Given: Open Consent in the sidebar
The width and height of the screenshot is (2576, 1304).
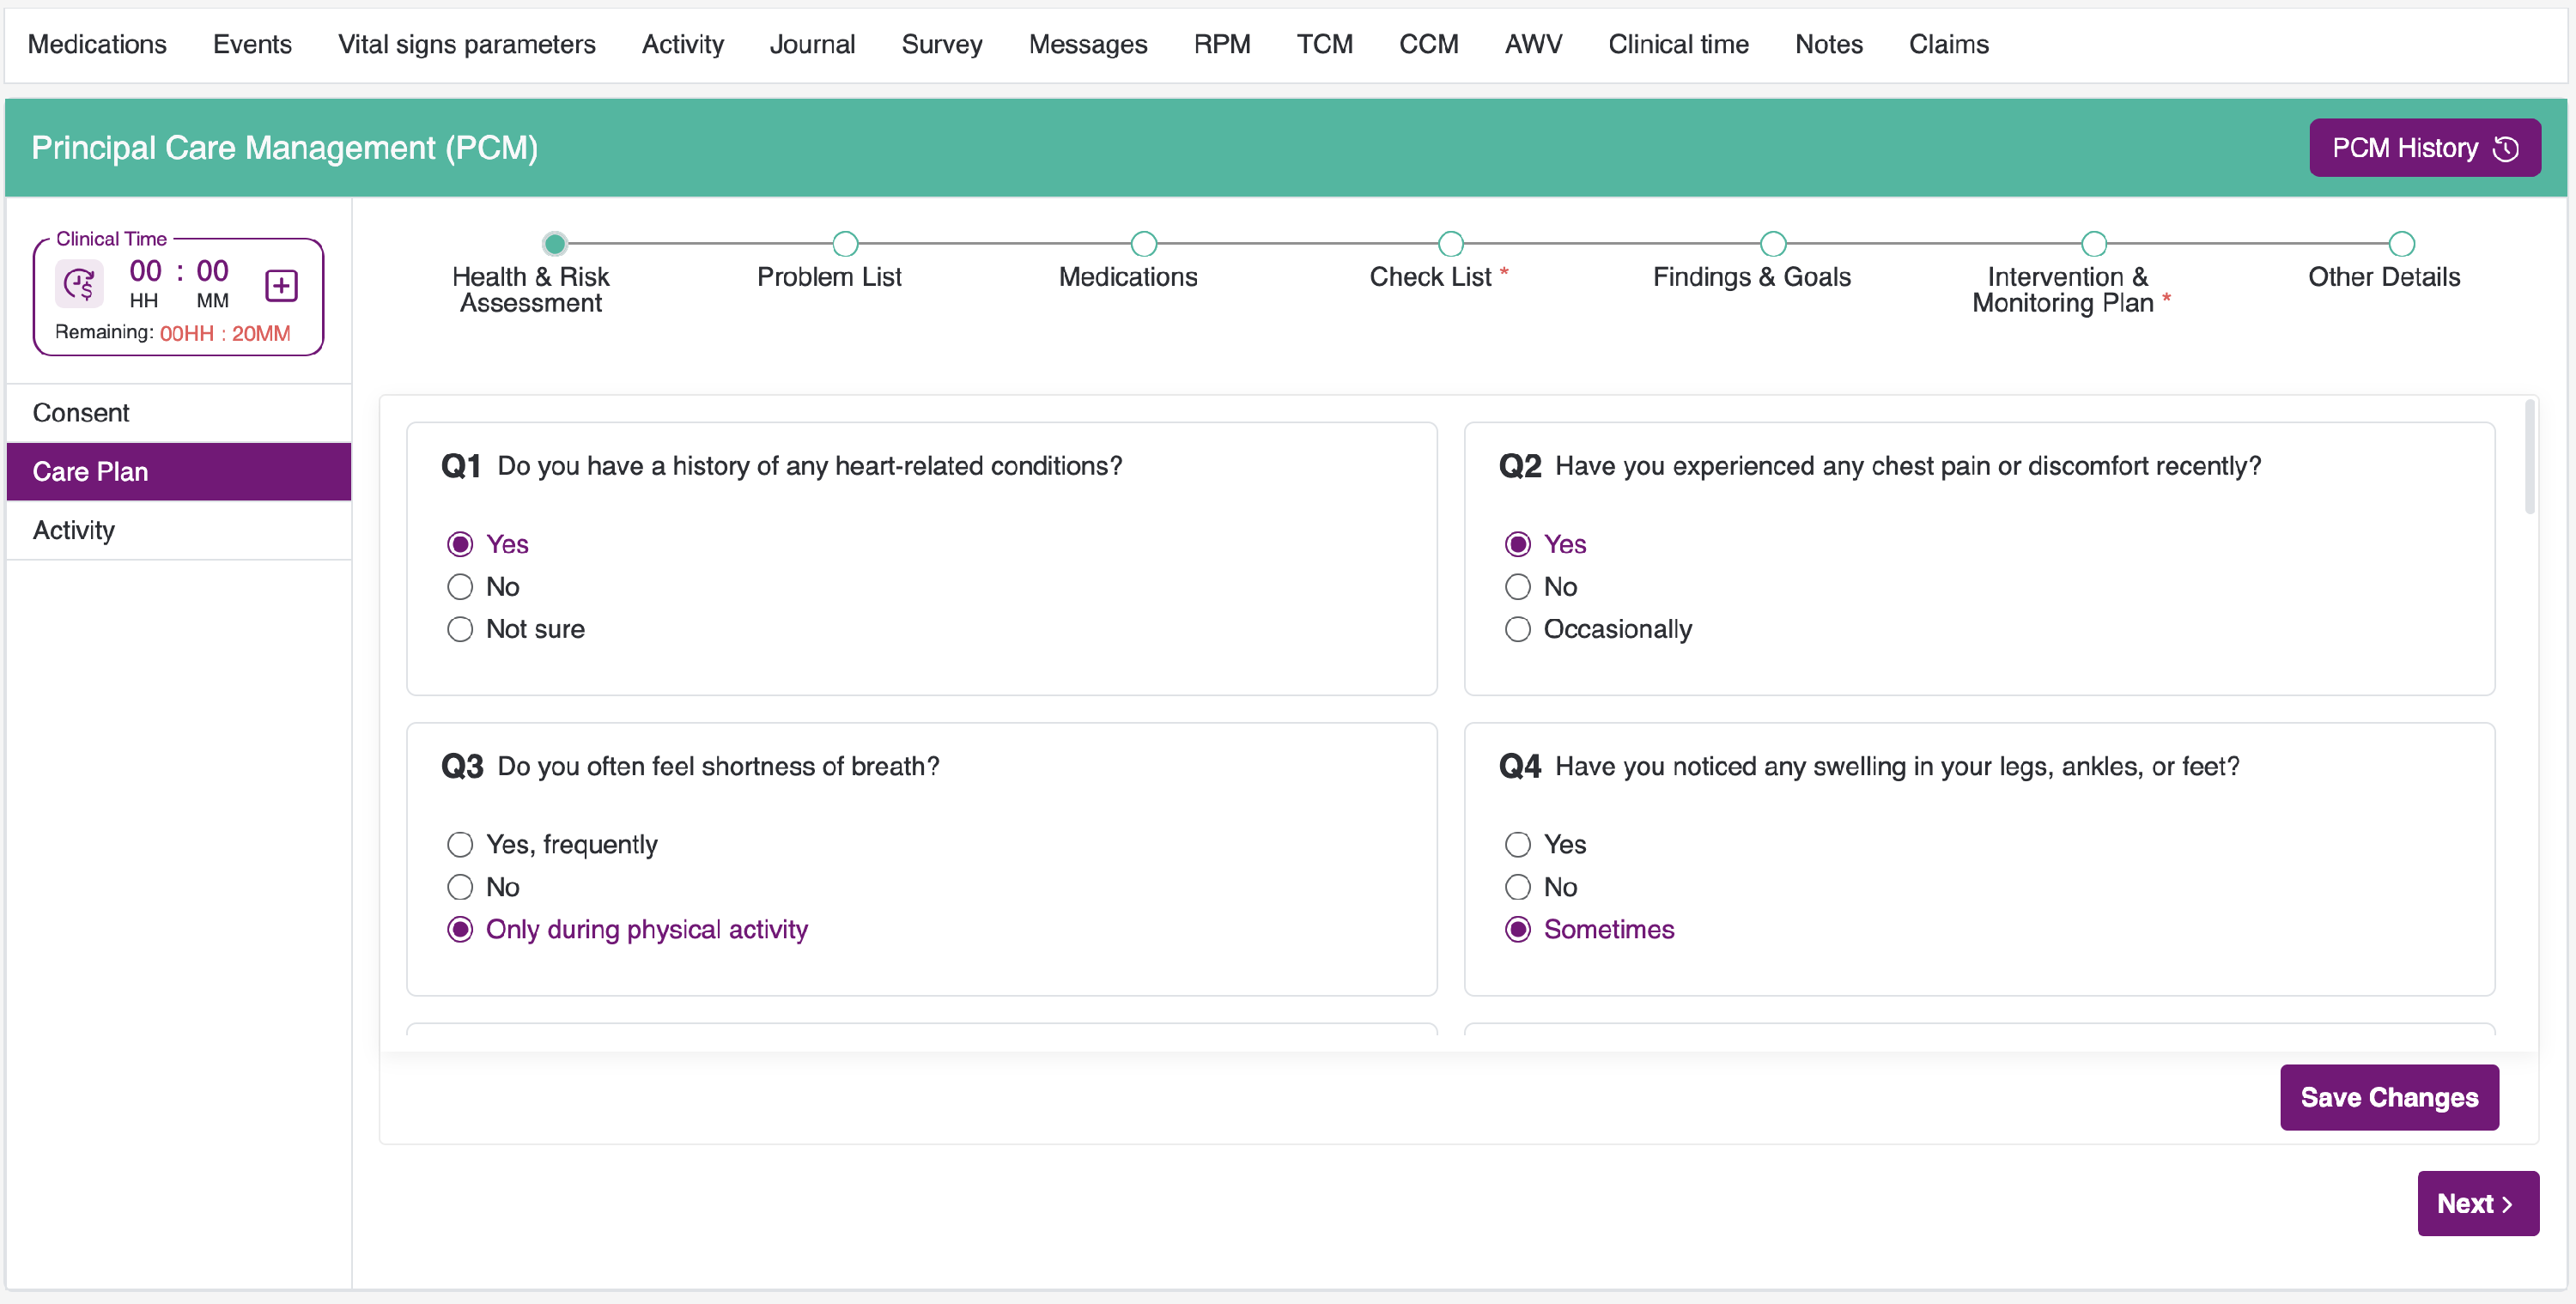Looking at the screenshot, I should point(81,412).
